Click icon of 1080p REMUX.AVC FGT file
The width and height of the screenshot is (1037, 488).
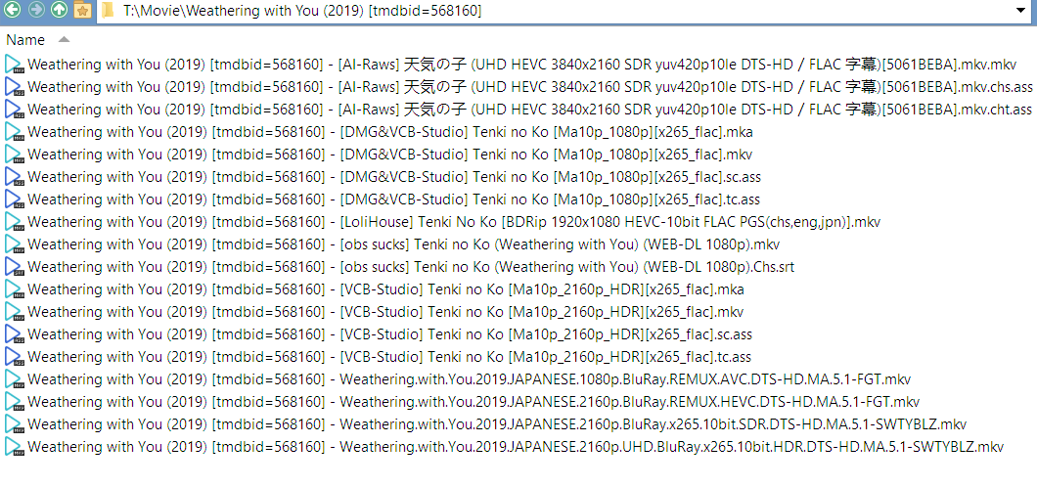click(x=15, y=379)
